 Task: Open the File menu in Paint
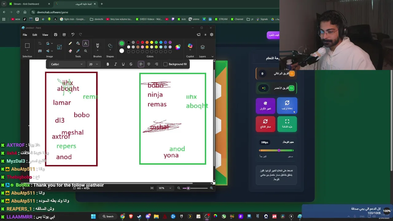tap(25, 35)
